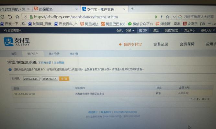This screenshot has width=216, height=129.
Task: Open the 账户通 sub-tab
Action: 74,54
